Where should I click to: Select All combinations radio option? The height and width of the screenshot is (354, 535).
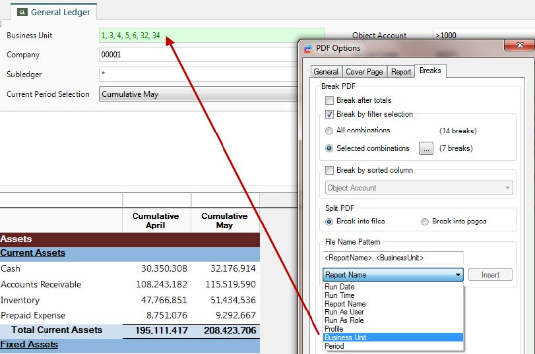329,131
